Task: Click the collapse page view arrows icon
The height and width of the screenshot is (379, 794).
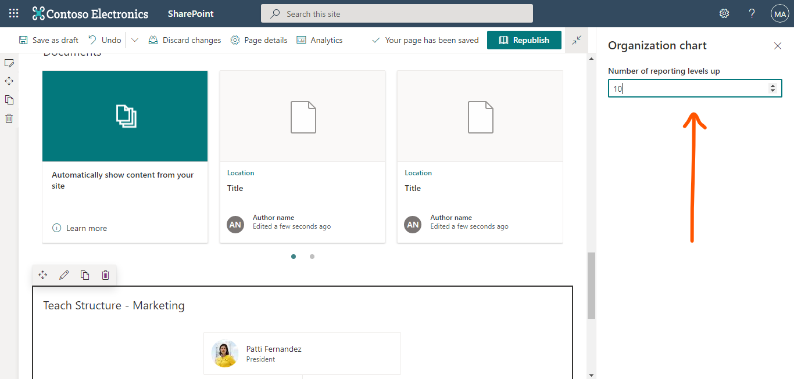Action: [x=576, y=39]
